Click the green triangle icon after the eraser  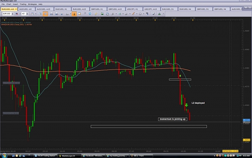click(159, 14)
